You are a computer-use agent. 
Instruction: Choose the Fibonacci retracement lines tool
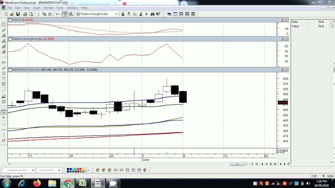click(4, 73)
